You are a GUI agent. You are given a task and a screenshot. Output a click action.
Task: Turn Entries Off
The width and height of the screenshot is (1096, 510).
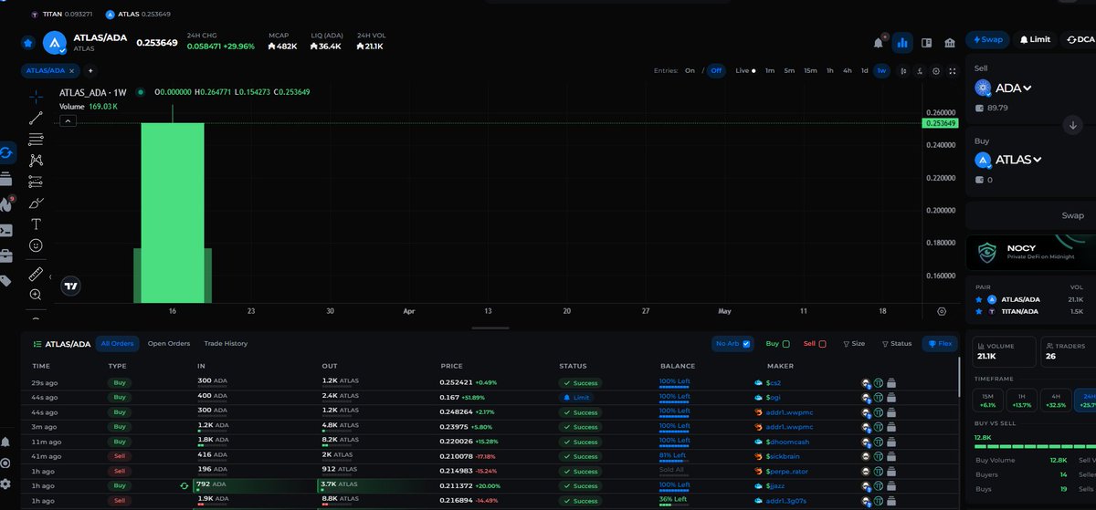click(x=715, y=70)
